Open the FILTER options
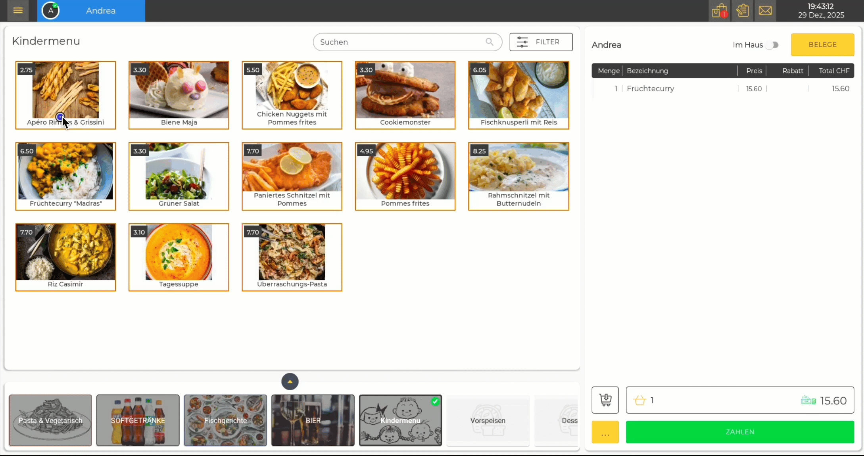Screen dimensions: 864x456 pos(541,42)
